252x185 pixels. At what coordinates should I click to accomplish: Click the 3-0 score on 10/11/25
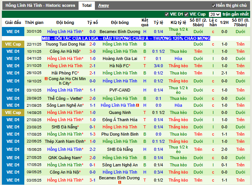pyautogui.click(x=92, y=51)
